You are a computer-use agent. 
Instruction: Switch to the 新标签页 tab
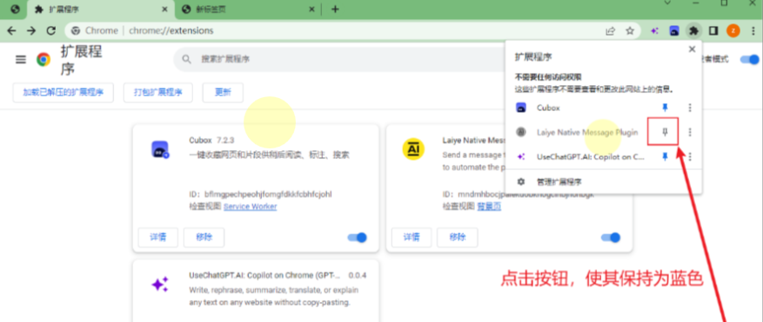247,10
